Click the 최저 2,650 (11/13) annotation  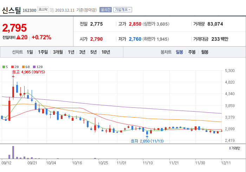tap(147, 141)
